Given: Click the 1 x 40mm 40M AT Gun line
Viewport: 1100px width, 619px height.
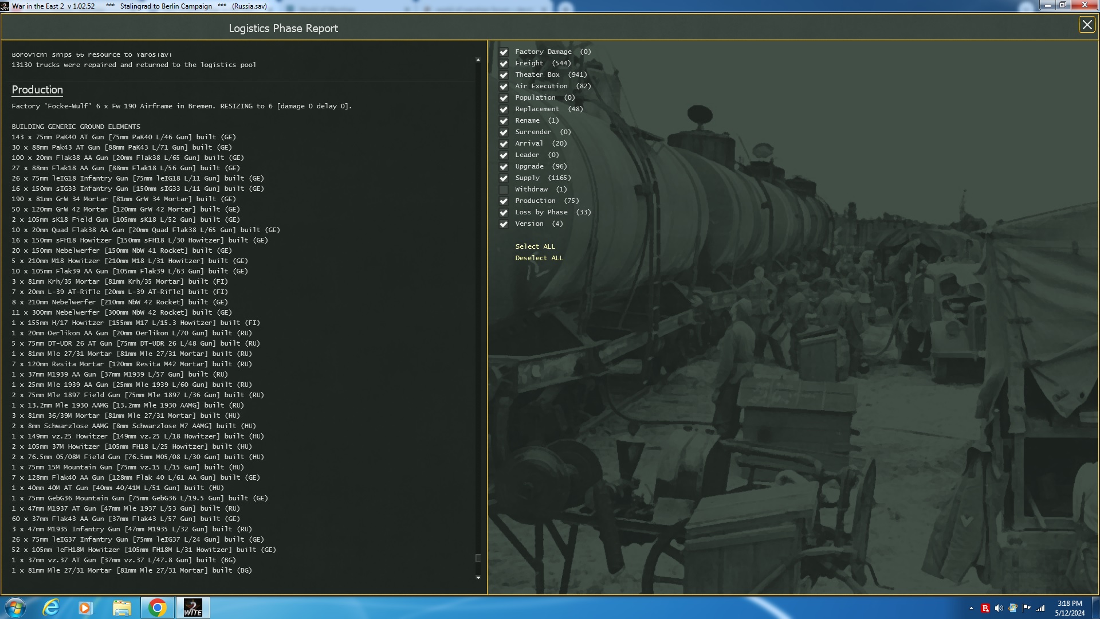Looking at the screenshot, I should [x=118, y=488].
